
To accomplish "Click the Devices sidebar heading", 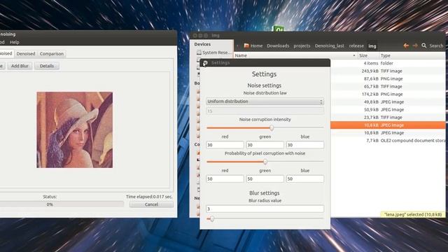I will point(202,44).
